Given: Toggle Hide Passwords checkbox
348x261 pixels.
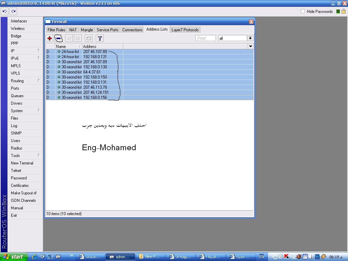Looking at the screenshot, I should click(303, 11).
